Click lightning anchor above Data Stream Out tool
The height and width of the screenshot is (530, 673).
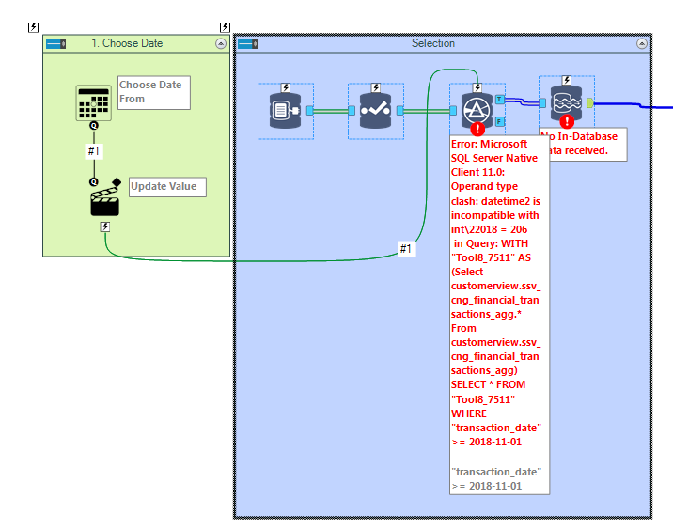(567, 80)
